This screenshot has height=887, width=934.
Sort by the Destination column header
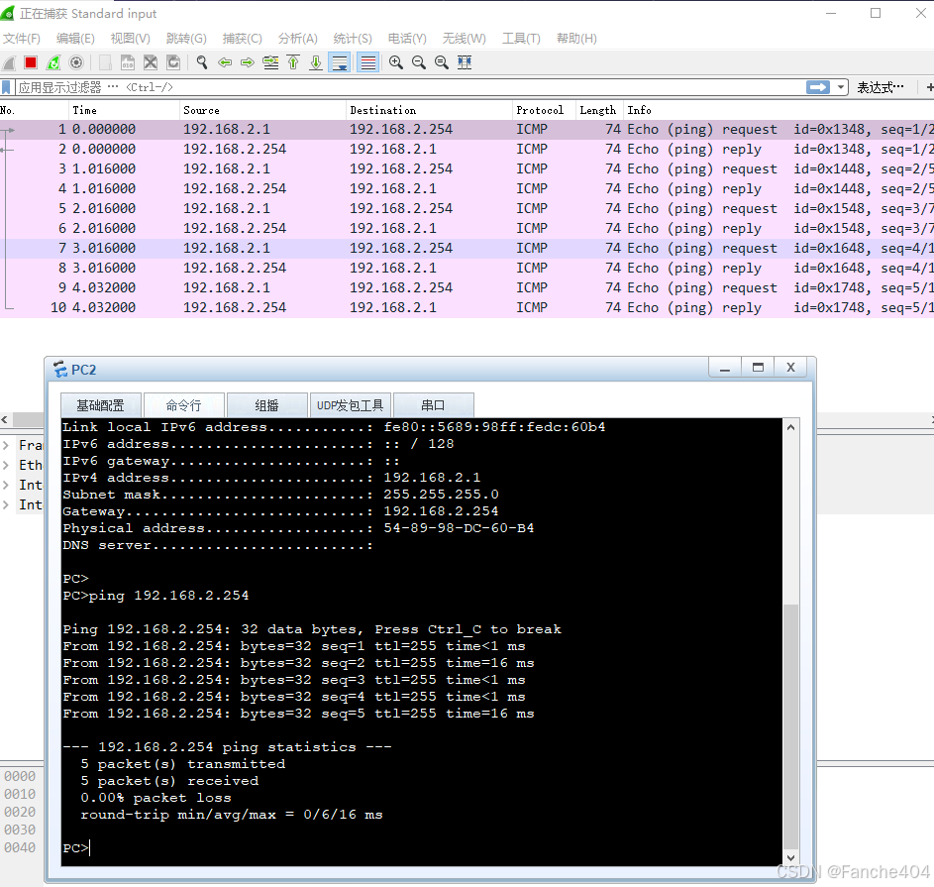[x=429, y=110]
